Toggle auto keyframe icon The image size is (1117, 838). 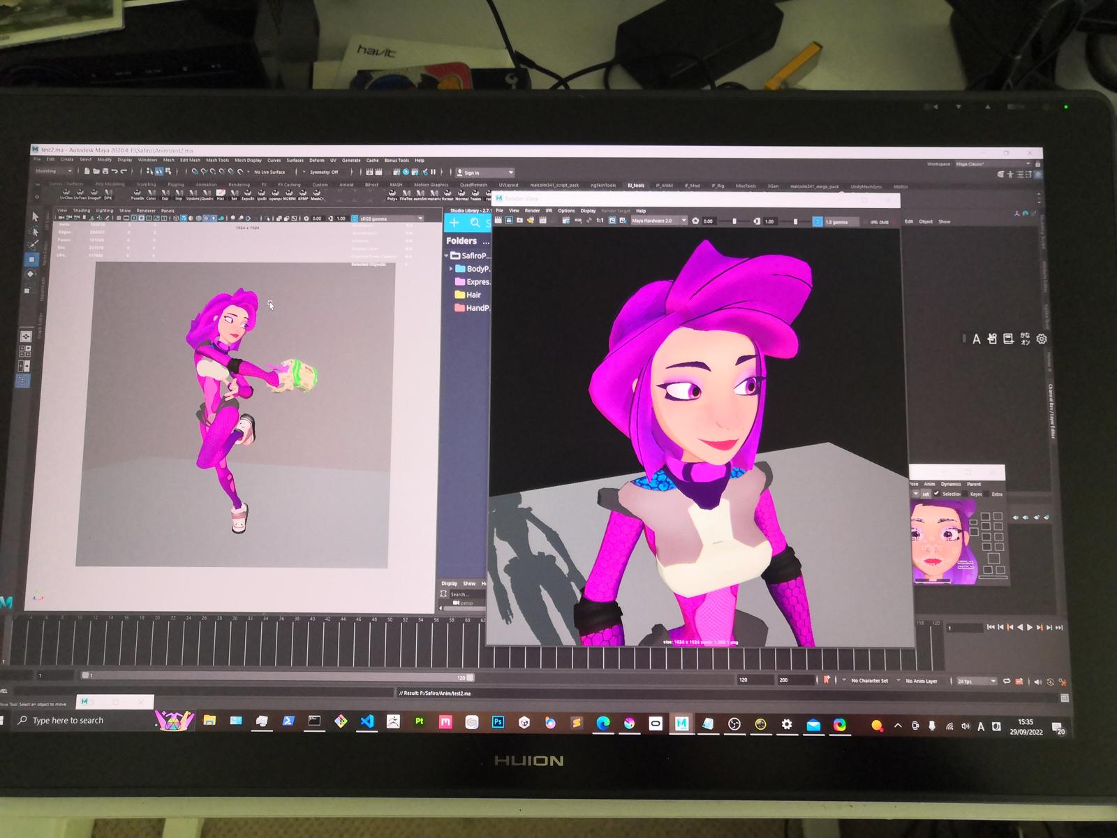coord(1020,681)
